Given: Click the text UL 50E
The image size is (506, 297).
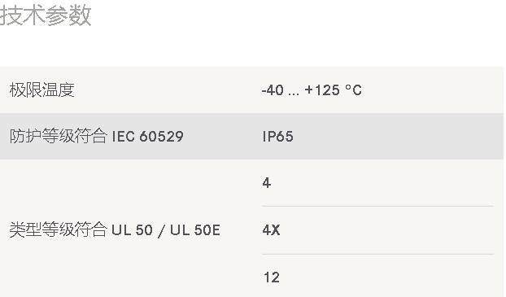Looking at the screenshot, I should tap(195, 230).
